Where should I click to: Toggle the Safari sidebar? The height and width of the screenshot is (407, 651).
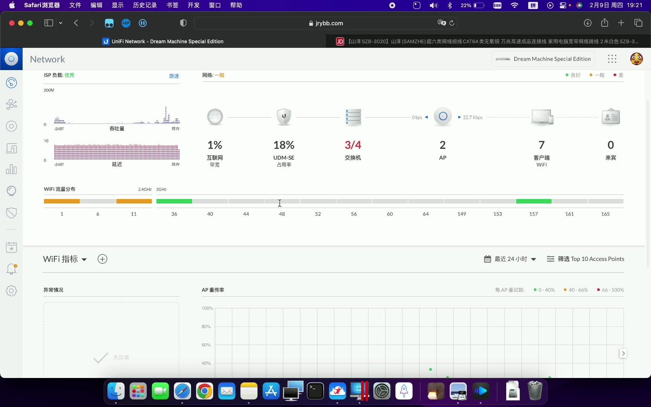(49, 23)
